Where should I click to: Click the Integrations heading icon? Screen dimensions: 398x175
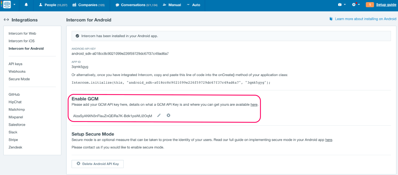[6, 20]
